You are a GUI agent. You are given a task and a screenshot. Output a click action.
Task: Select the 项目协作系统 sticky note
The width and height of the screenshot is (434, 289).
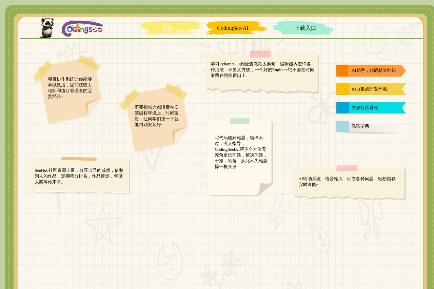(x=70, y=88)
